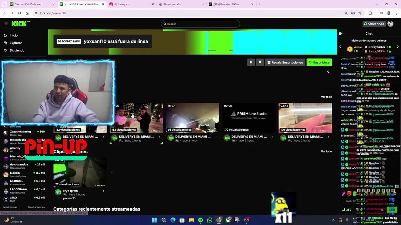Switch to Nueva pestaña tab
The image size is (401, 225).
(181, 4)
